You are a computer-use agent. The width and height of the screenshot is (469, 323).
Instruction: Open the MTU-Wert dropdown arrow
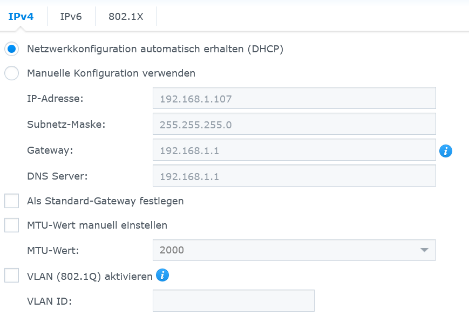[x=424, y=250]
